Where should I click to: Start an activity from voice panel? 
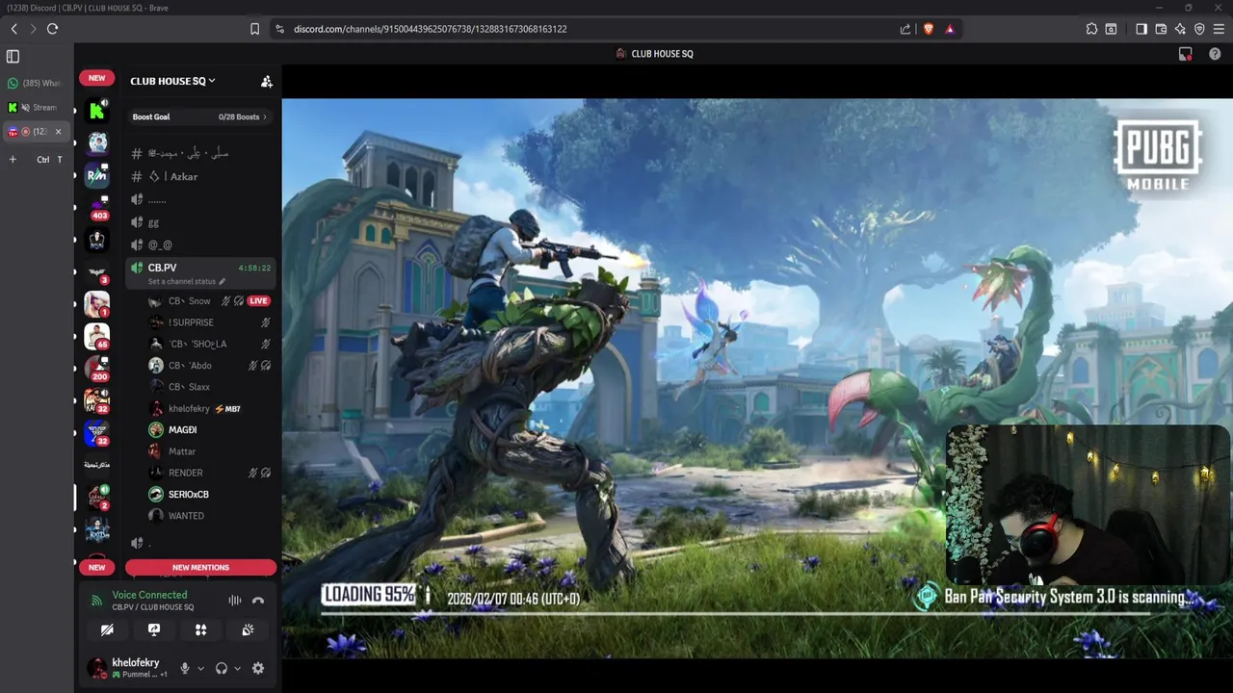click(200, 629)
